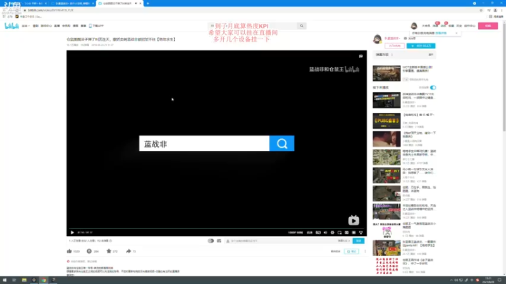Image resolution: width=506 pixels, height=284 pixels.
Task: Close the notification popup under header
Action: pyautogui.click(x=456, y=33)
